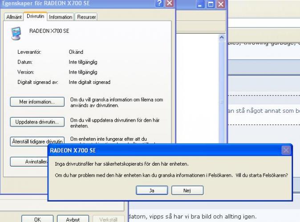Switch to the Allmänt tab
This screenshot has height=222, width=300.
coord(14,17)
